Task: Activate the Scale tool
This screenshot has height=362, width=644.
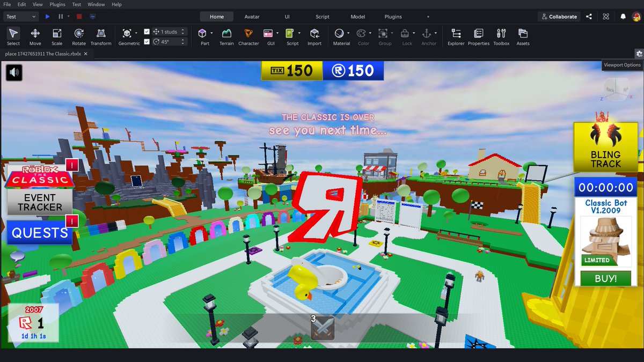Action: 57,36
